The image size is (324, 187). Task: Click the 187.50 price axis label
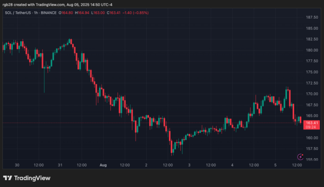[312, 18]
